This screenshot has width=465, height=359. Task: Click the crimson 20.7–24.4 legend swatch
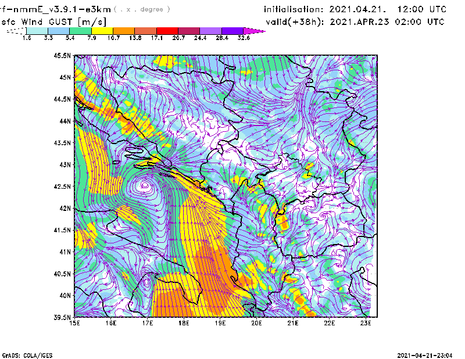pos(189,31)
